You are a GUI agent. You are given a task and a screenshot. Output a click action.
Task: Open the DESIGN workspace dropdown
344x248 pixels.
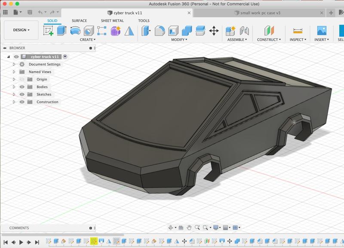(x=21, y=30)
